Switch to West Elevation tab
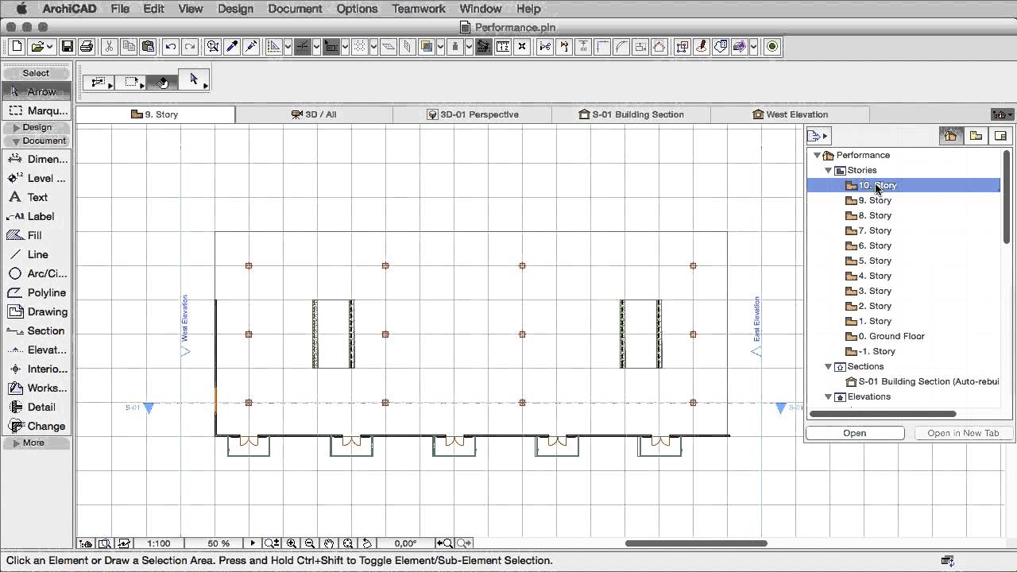 pos(790,114)
